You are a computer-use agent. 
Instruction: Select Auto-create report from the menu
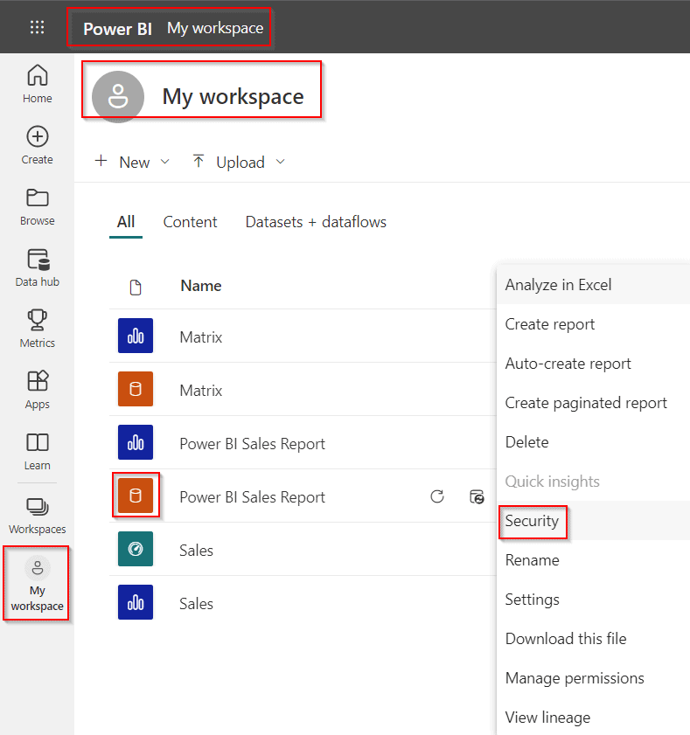pos(593,364)
